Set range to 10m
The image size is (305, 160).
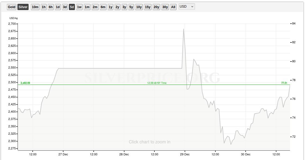35,7
